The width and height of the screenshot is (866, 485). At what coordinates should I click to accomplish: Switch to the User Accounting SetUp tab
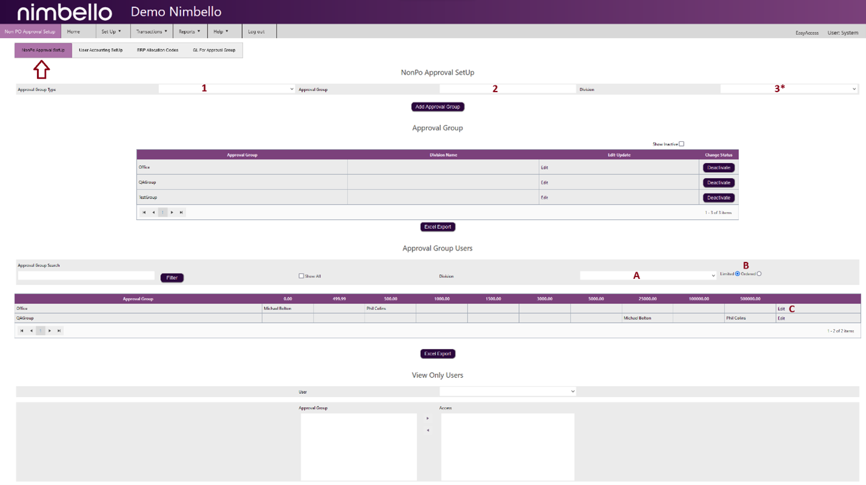pyautogui.click(x=101, y=50)
